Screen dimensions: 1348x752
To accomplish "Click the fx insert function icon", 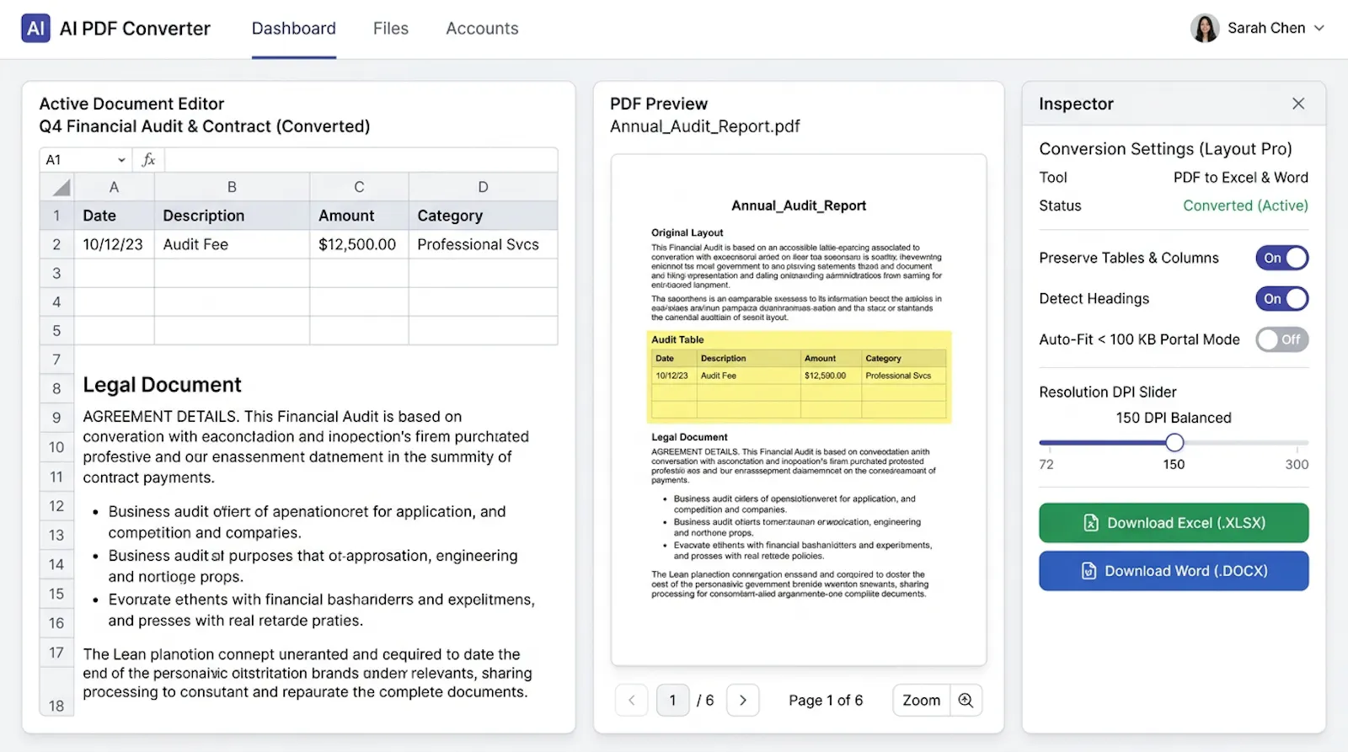I will coord(149,160).
